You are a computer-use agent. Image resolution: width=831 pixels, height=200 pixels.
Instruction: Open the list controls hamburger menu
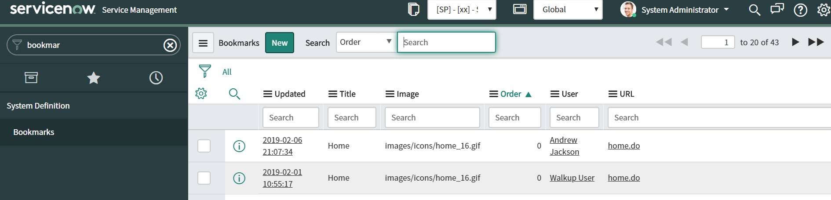(x=203, y=43)
